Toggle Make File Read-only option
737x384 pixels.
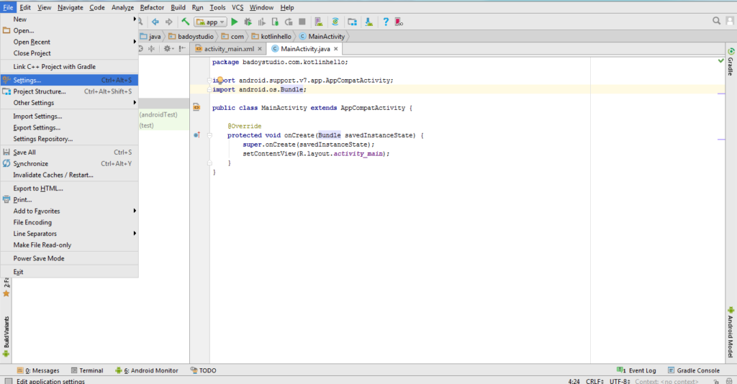click(42, 245)
